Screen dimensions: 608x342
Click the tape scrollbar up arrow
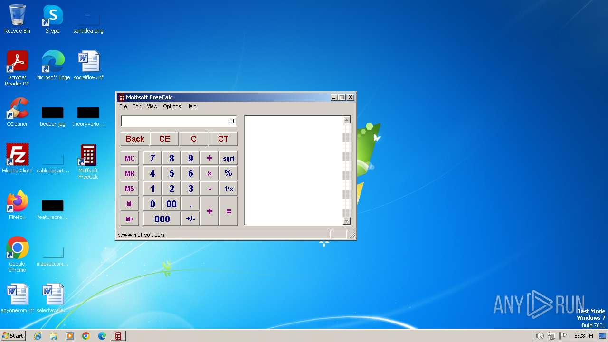(x=347, y=120)
